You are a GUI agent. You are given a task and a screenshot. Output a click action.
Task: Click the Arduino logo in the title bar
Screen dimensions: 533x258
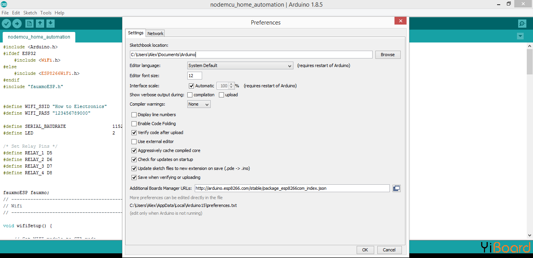click(x=4, y=4)
